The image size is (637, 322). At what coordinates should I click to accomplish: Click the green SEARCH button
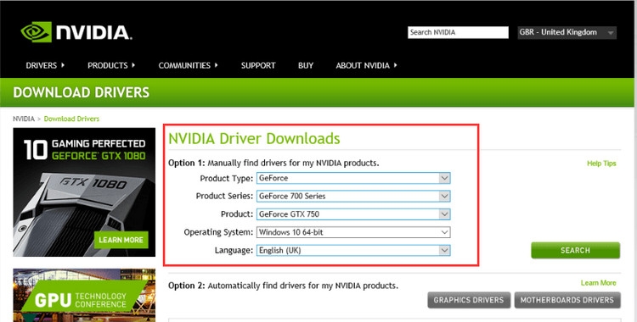pyautogui.click(x=575, y=250)
